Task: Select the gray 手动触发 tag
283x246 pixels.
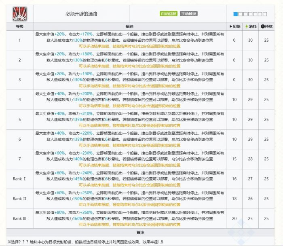Action: click(x=188, y=14)
